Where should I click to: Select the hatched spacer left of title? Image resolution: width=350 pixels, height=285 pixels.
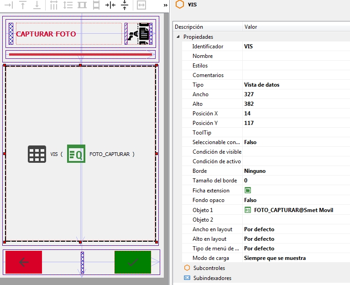point(10,34)
